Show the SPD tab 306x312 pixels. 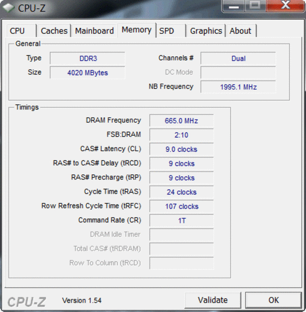(x=171, y=31)
